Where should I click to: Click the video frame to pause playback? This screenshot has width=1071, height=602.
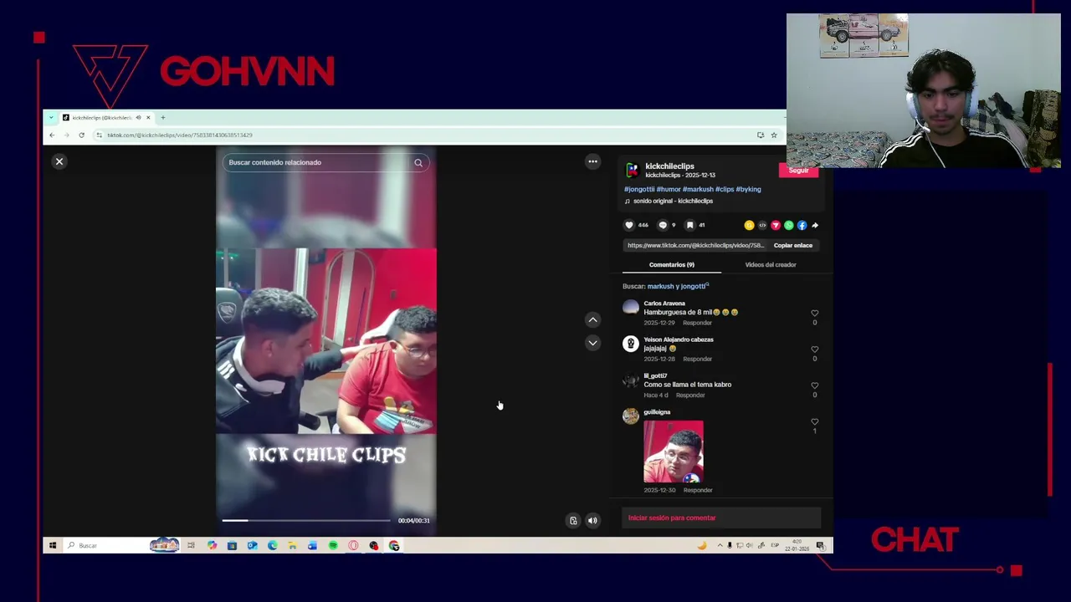[x=326, y=341]
